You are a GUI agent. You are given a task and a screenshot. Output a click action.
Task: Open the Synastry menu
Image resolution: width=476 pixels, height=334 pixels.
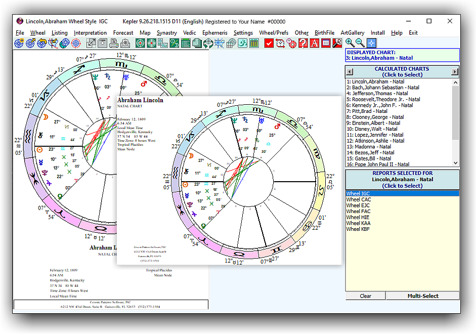166,33
